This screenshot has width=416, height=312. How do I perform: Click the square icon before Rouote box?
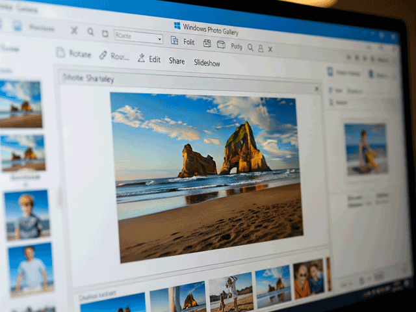point(105,33)
